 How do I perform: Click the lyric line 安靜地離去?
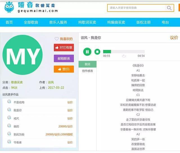138,75
